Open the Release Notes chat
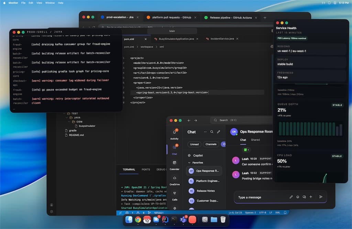This screenshot has width=352, height=229. tap(205, 191)
